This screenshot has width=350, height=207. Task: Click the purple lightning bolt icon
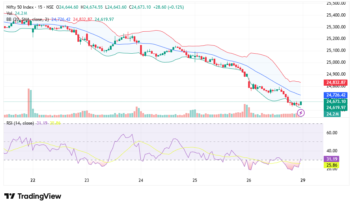302,113
